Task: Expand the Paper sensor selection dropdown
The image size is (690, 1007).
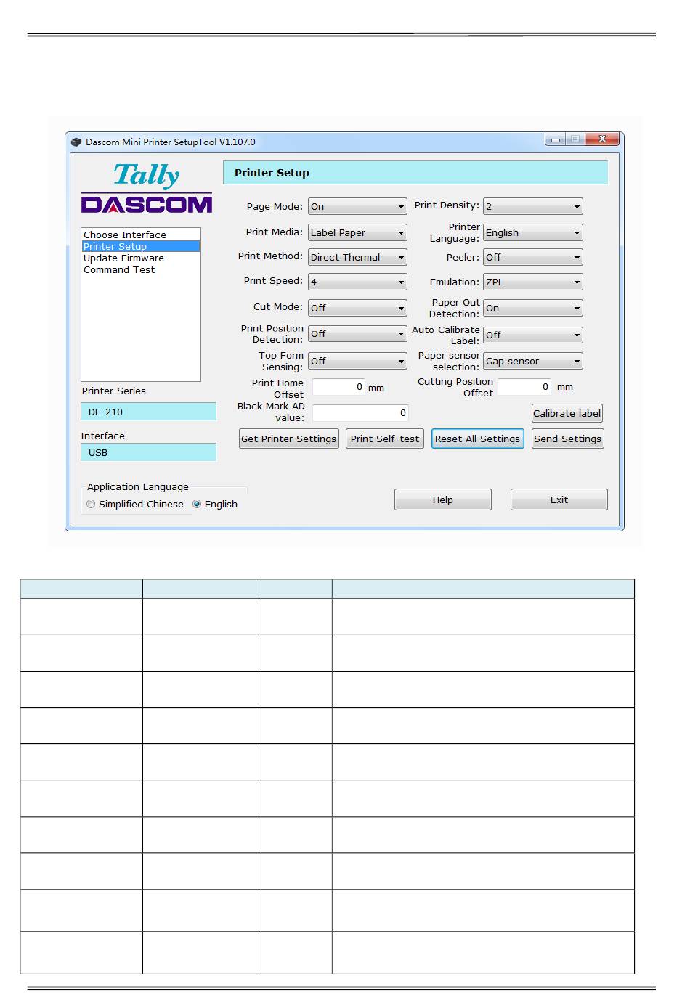Action: (x=532, y=362)
